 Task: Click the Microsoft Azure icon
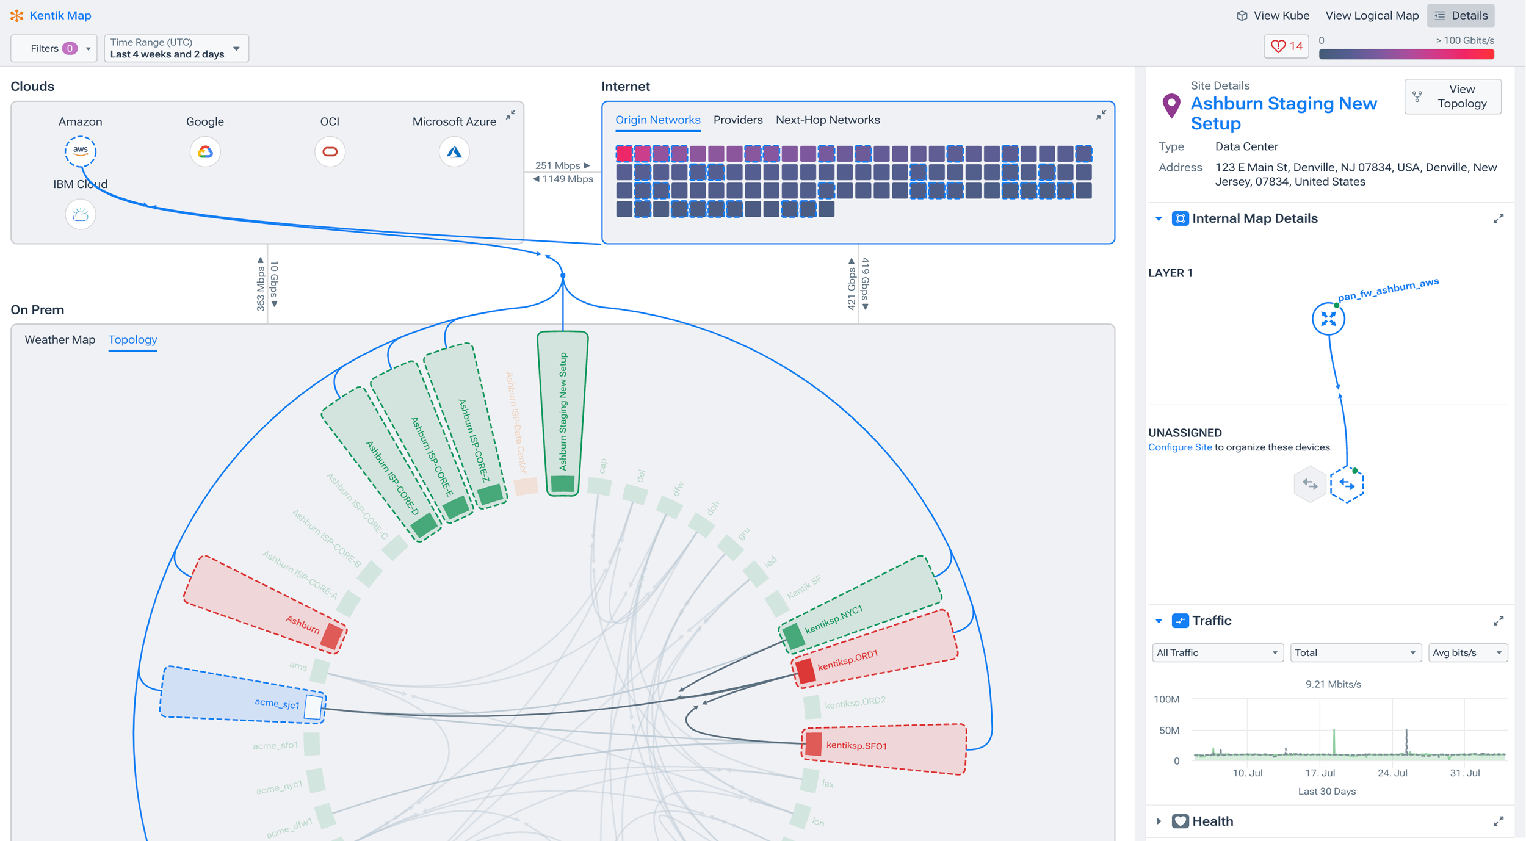coord(454,151)
